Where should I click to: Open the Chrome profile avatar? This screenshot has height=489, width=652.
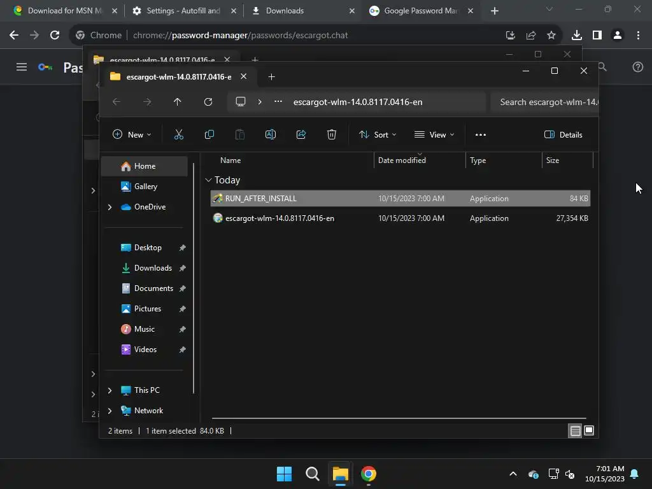(618, 36)
